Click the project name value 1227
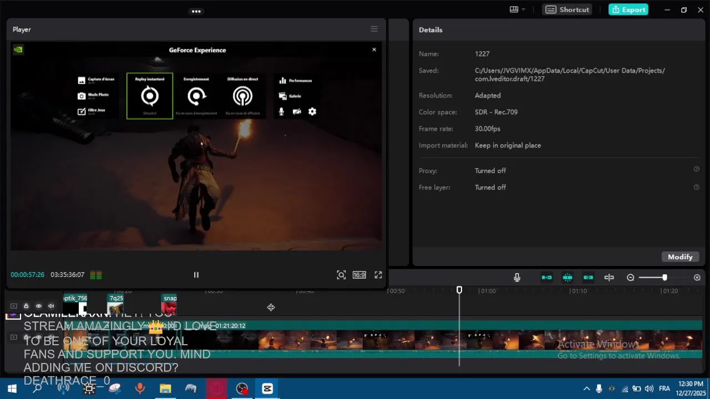 [x=482, y=54]
